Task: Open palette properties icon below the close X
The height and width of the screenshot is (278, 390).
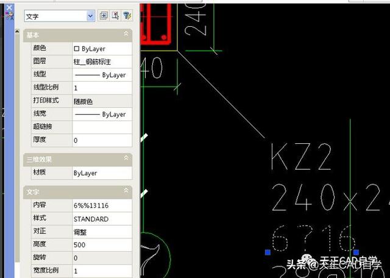Action: [9, 16]
